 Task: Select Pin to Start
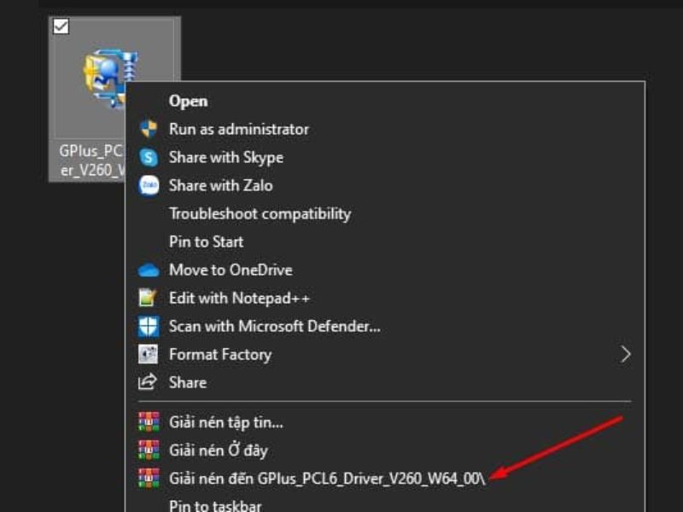click(206, 241)
